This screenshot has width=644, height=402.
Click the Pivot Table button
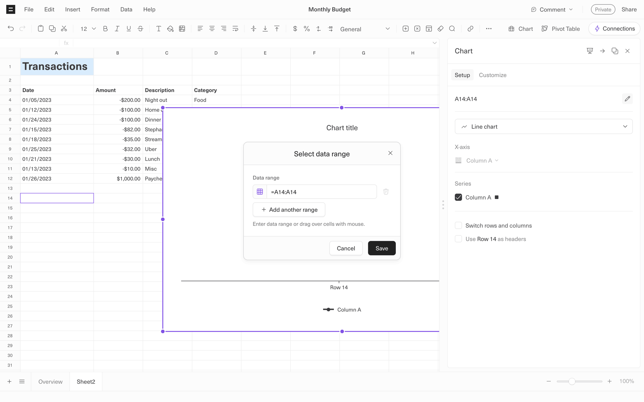560,29
